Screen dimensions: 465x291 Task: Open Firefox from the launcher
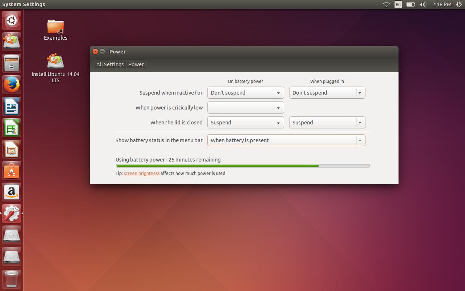point(12,85)
